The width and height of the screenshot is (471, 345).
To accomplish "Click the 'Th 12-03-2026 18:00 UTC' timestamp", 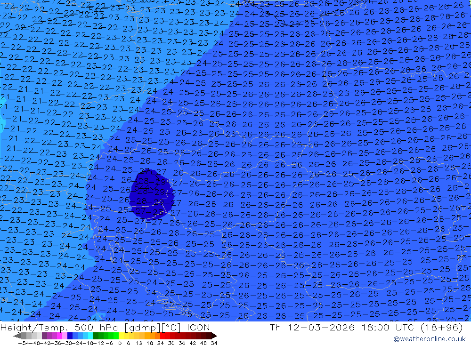I will [x=343, y=327].
